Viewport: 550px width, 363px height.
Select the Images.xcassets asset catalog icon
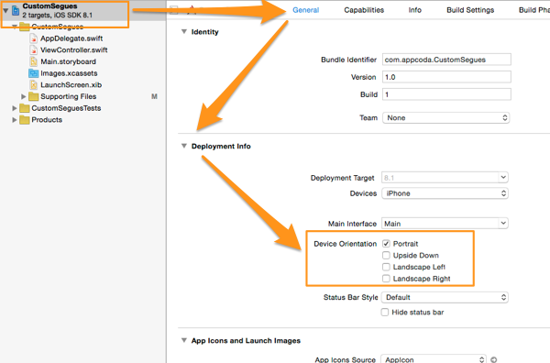point(34,73)
